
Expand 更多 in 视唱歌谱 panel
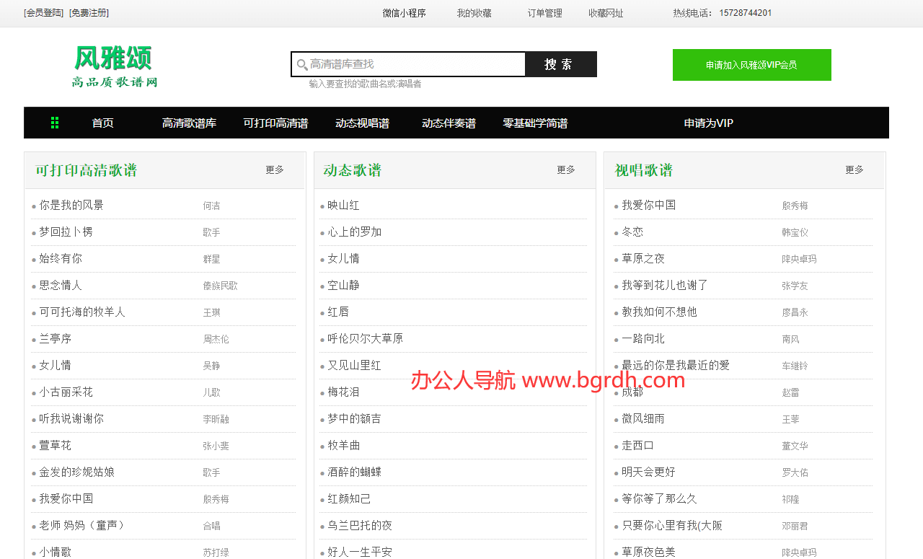[x=854, y=170]
